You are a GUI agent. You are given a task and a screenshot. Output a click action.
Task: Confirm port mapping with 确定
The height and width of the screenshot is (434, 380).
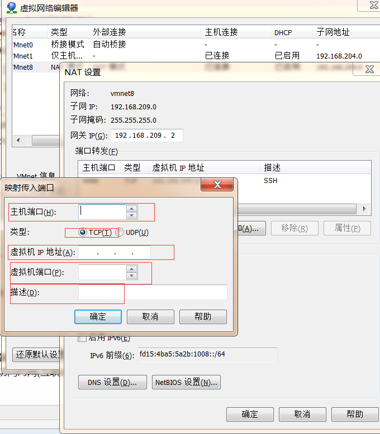tap(98, 317)
